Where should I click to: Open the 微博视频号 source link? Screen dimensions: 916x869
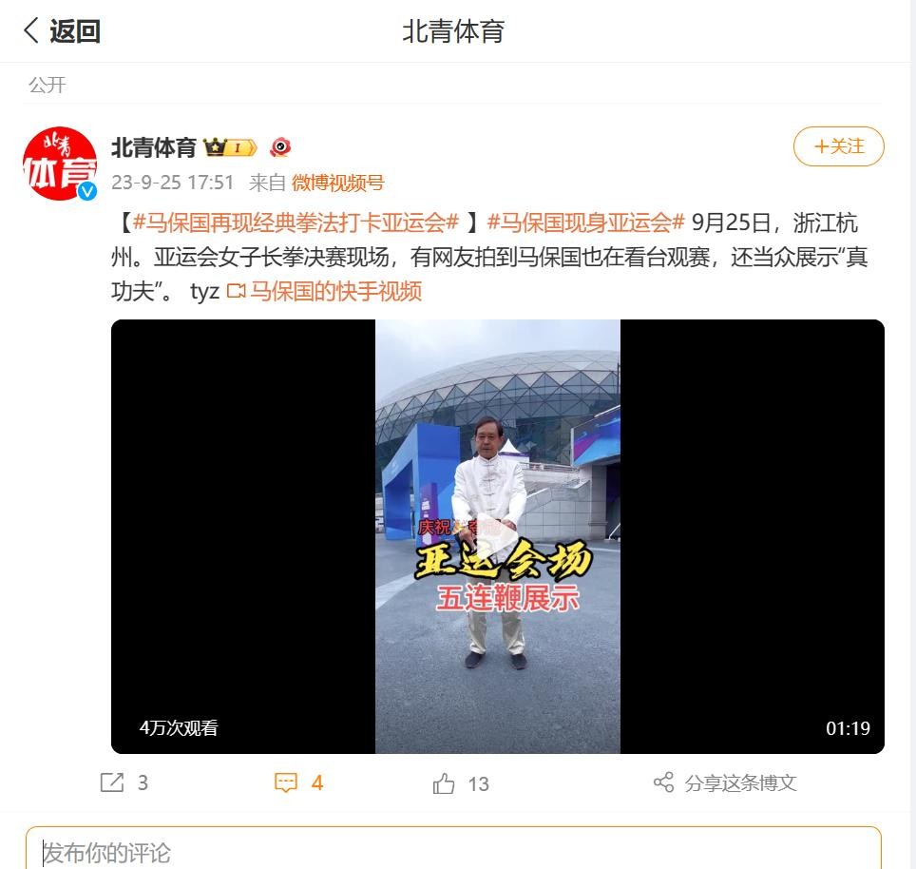337,183
